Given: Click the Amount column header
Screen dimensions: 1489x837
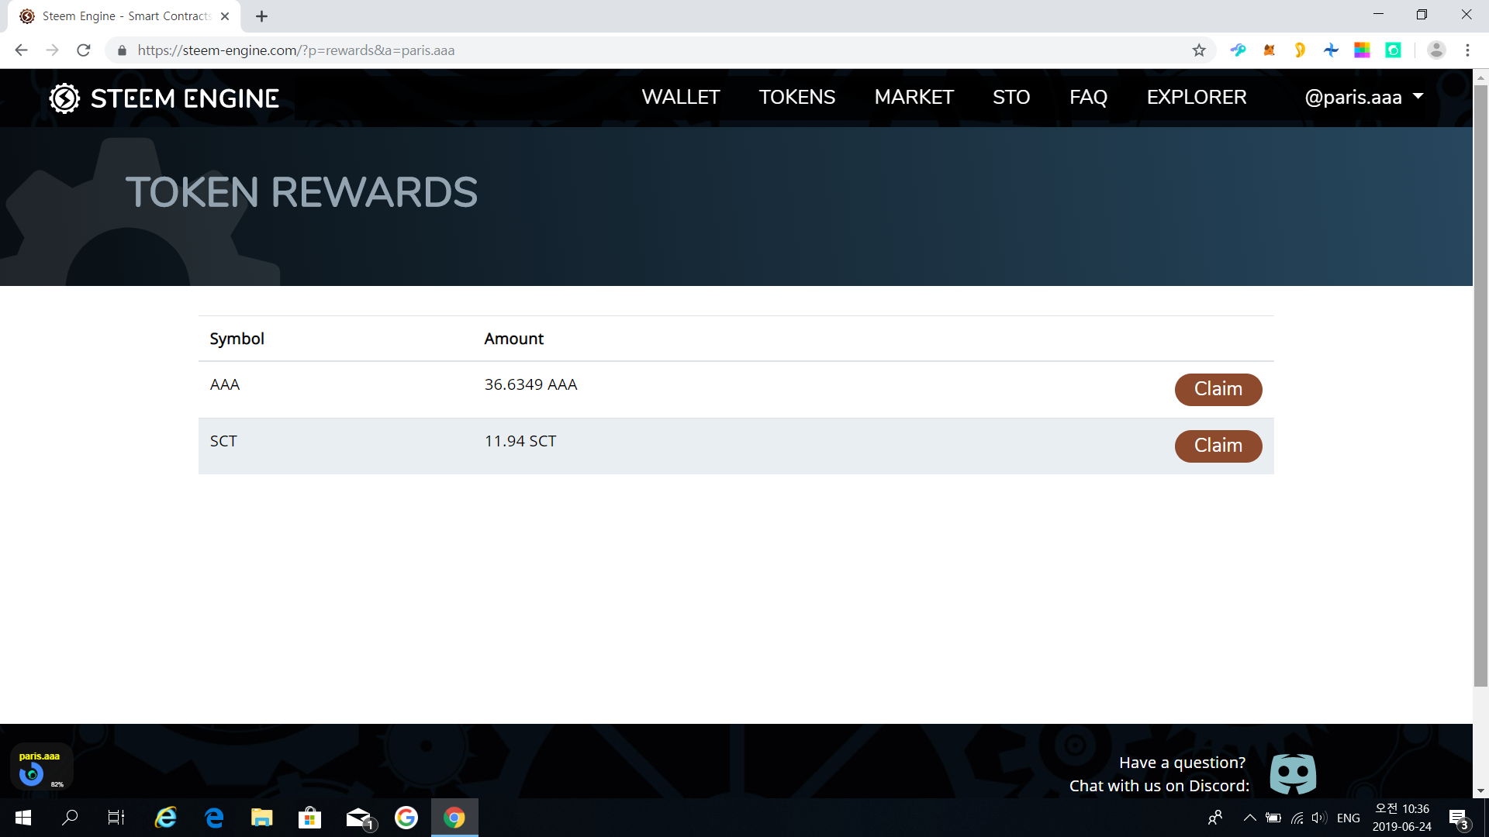Looking at the screenshot, I should coord(513,339).
